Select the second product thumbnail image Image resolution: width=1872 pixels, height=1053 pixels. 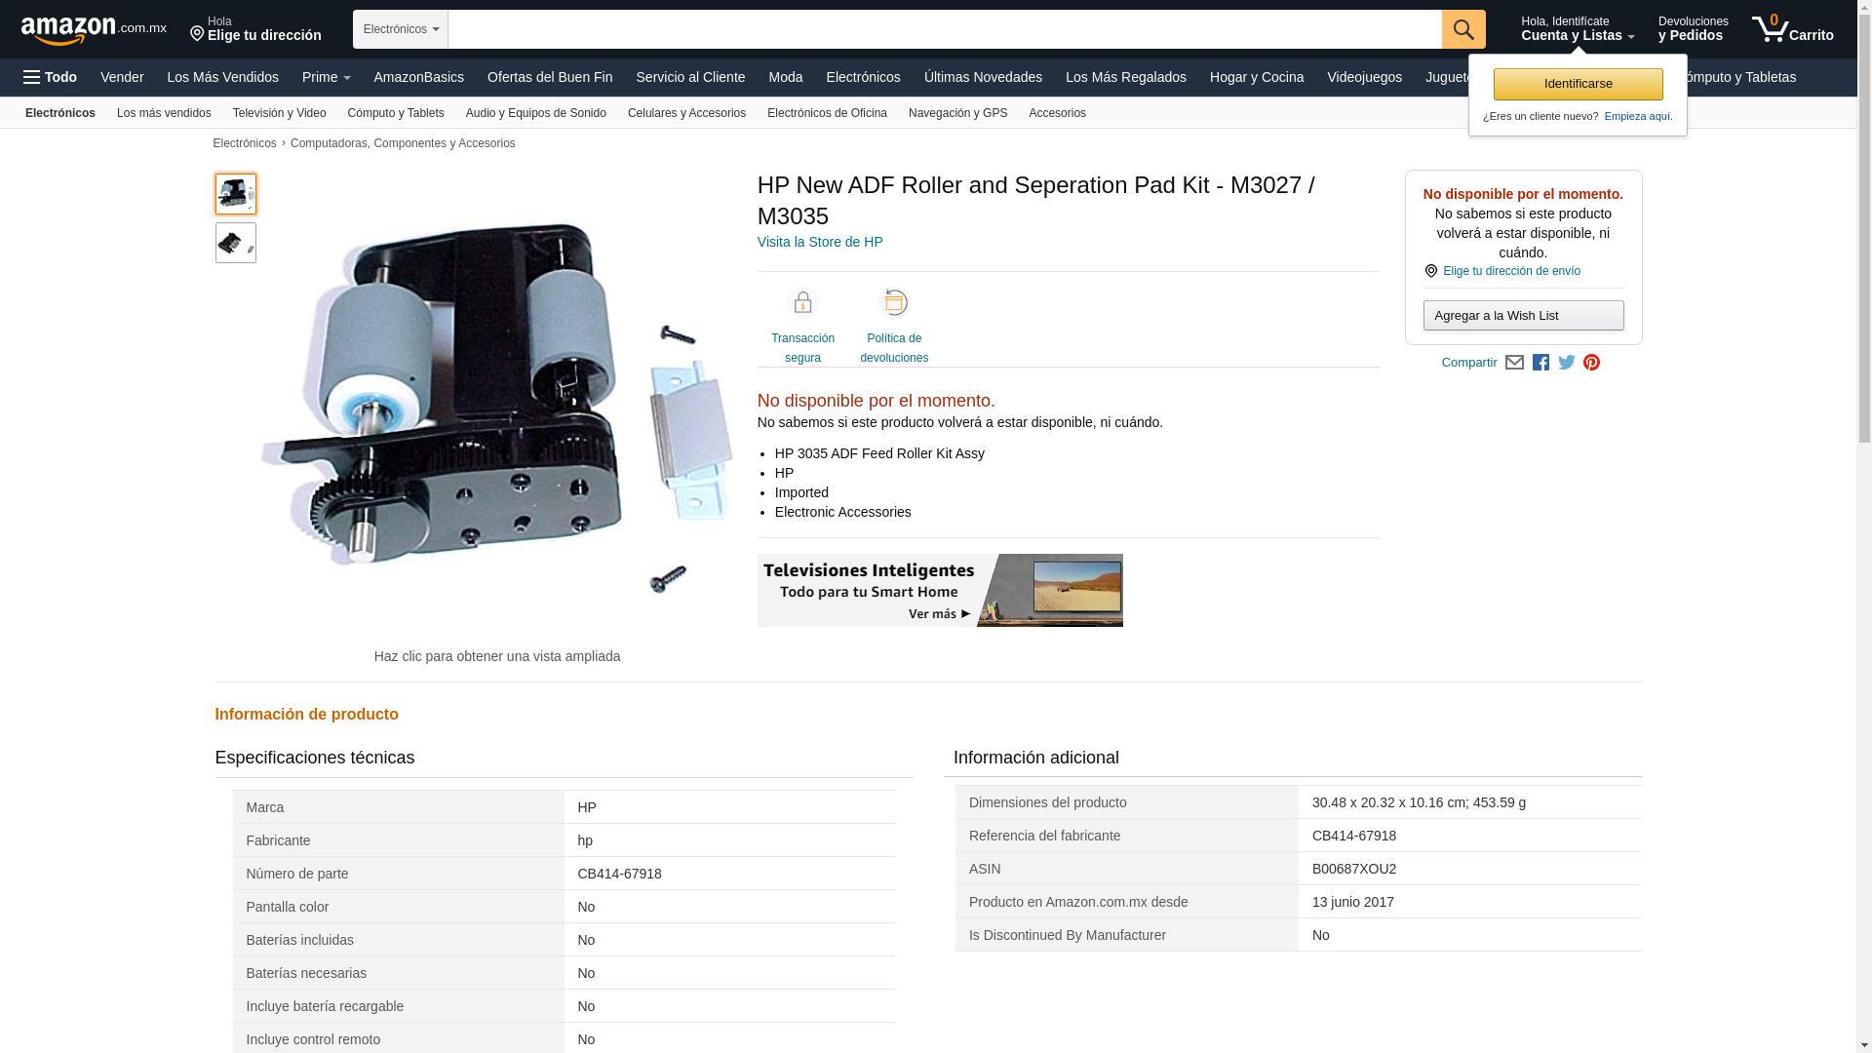(236, 243)
